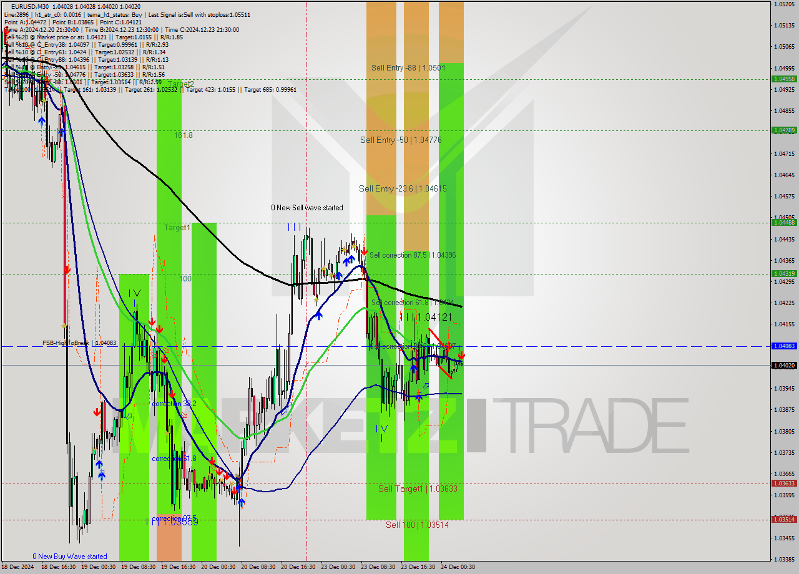Image resolution: width=799 pixels, height=574 pixels.
Task: Click the '20 Dec 16:30' time axis label
Action: tap(298, 567)
